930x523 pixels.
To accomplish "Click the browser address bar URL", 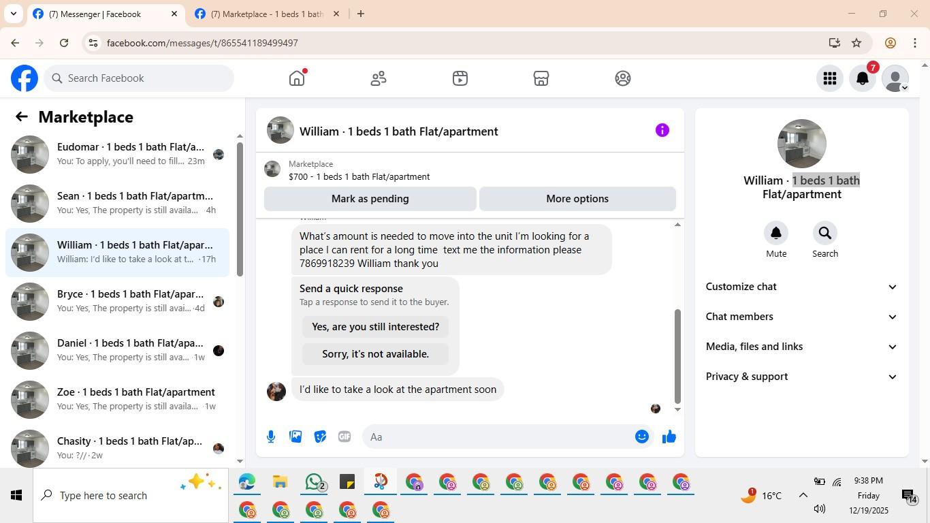I will pyautogui.click(x=202, y=43).
